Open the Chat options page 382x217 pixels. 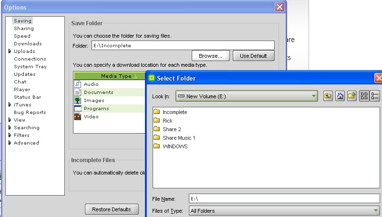[20, 82]
